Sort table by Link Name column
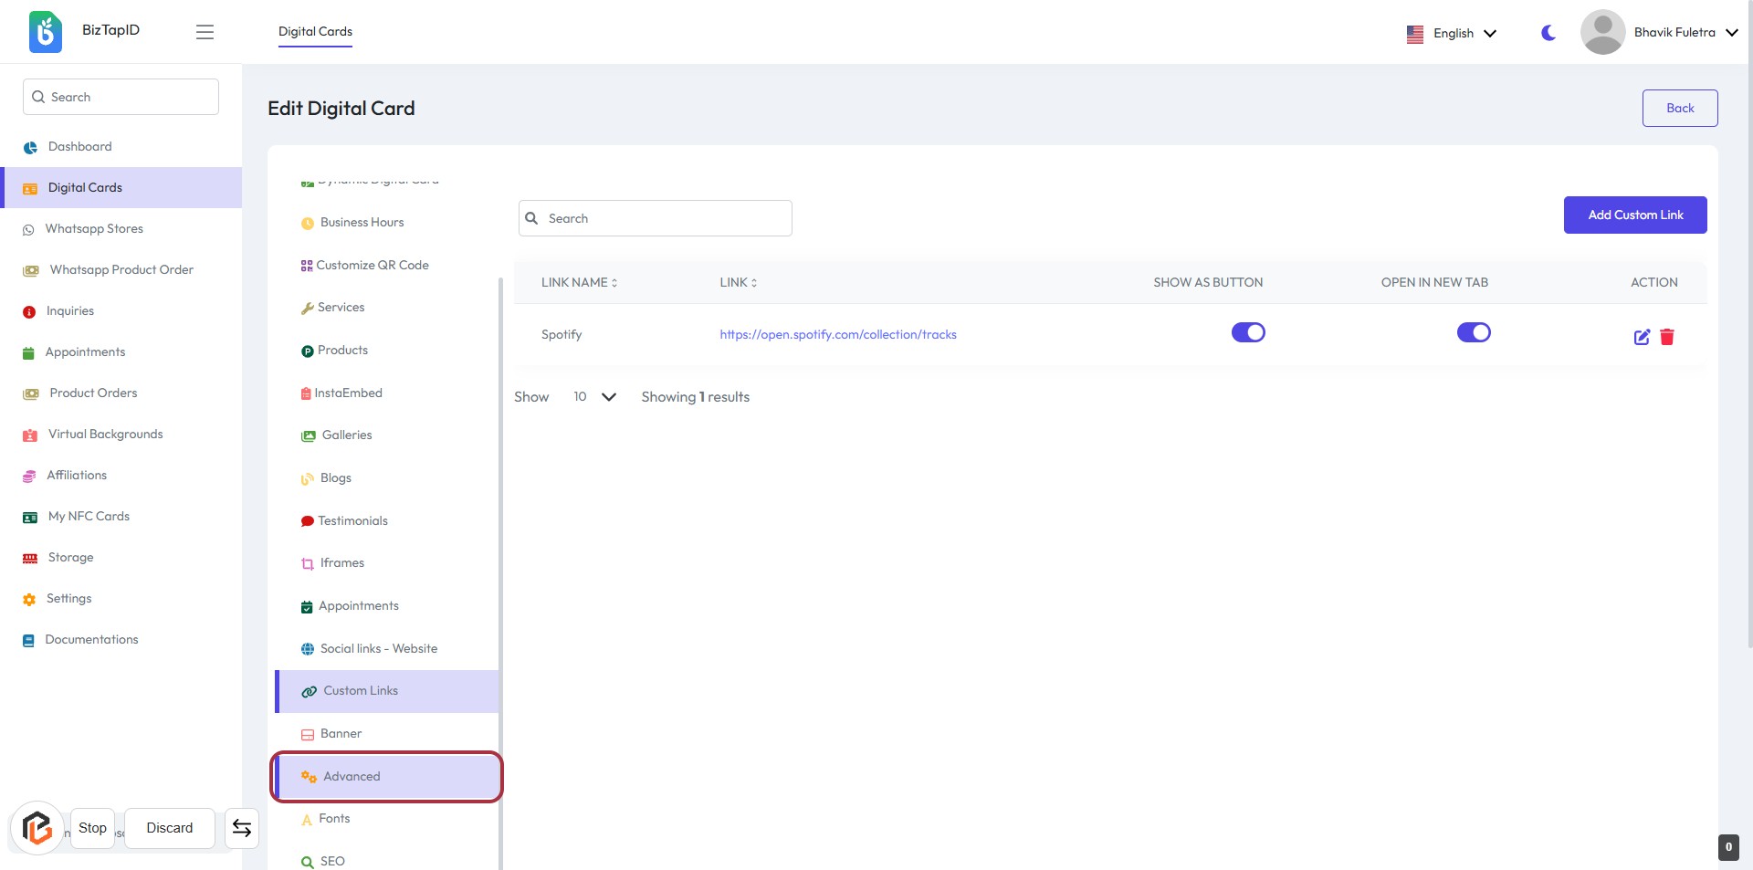 [579, 283]
